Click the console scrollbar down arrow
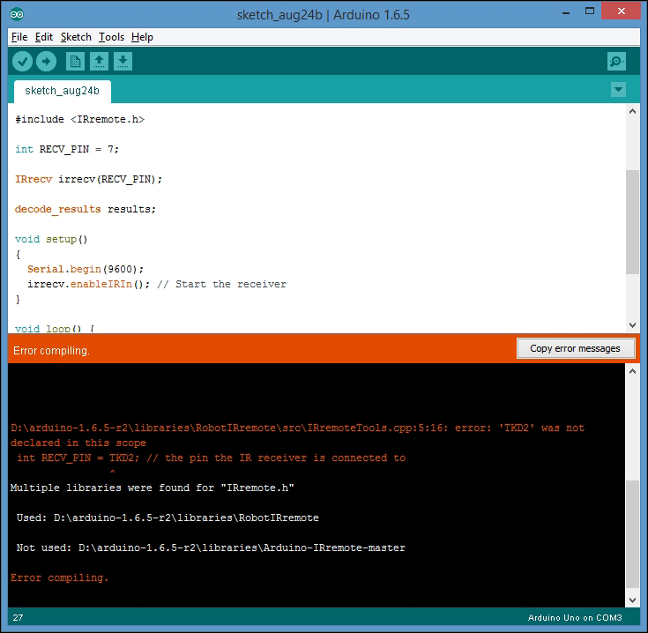Screen dimensions: 648x633 (x=632, y=600)
